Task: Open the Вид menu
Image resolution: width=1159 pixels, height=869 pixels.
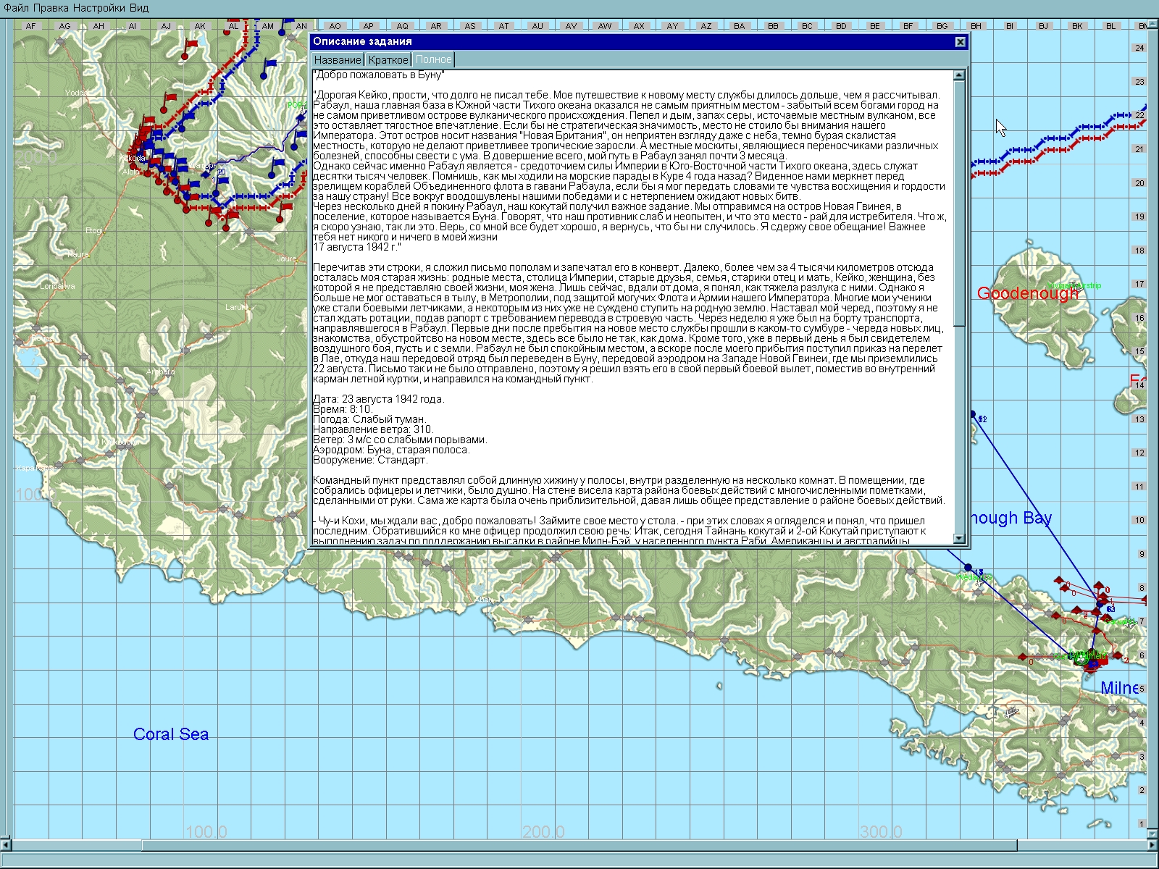Action: click(x=140, y=8)
